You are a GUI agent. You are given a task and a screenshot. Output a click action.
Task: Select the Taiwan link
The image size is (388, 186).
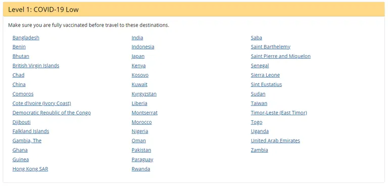coord(259,103)
